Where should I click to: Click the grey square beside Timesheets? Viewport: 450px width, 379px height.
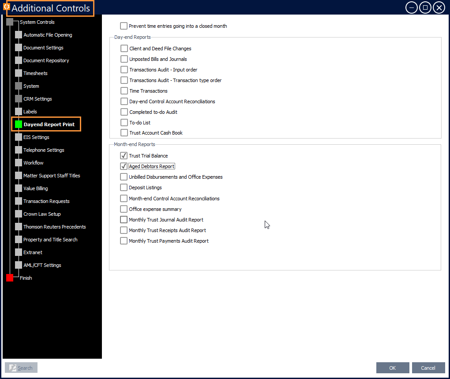click(x=19, y=73)
